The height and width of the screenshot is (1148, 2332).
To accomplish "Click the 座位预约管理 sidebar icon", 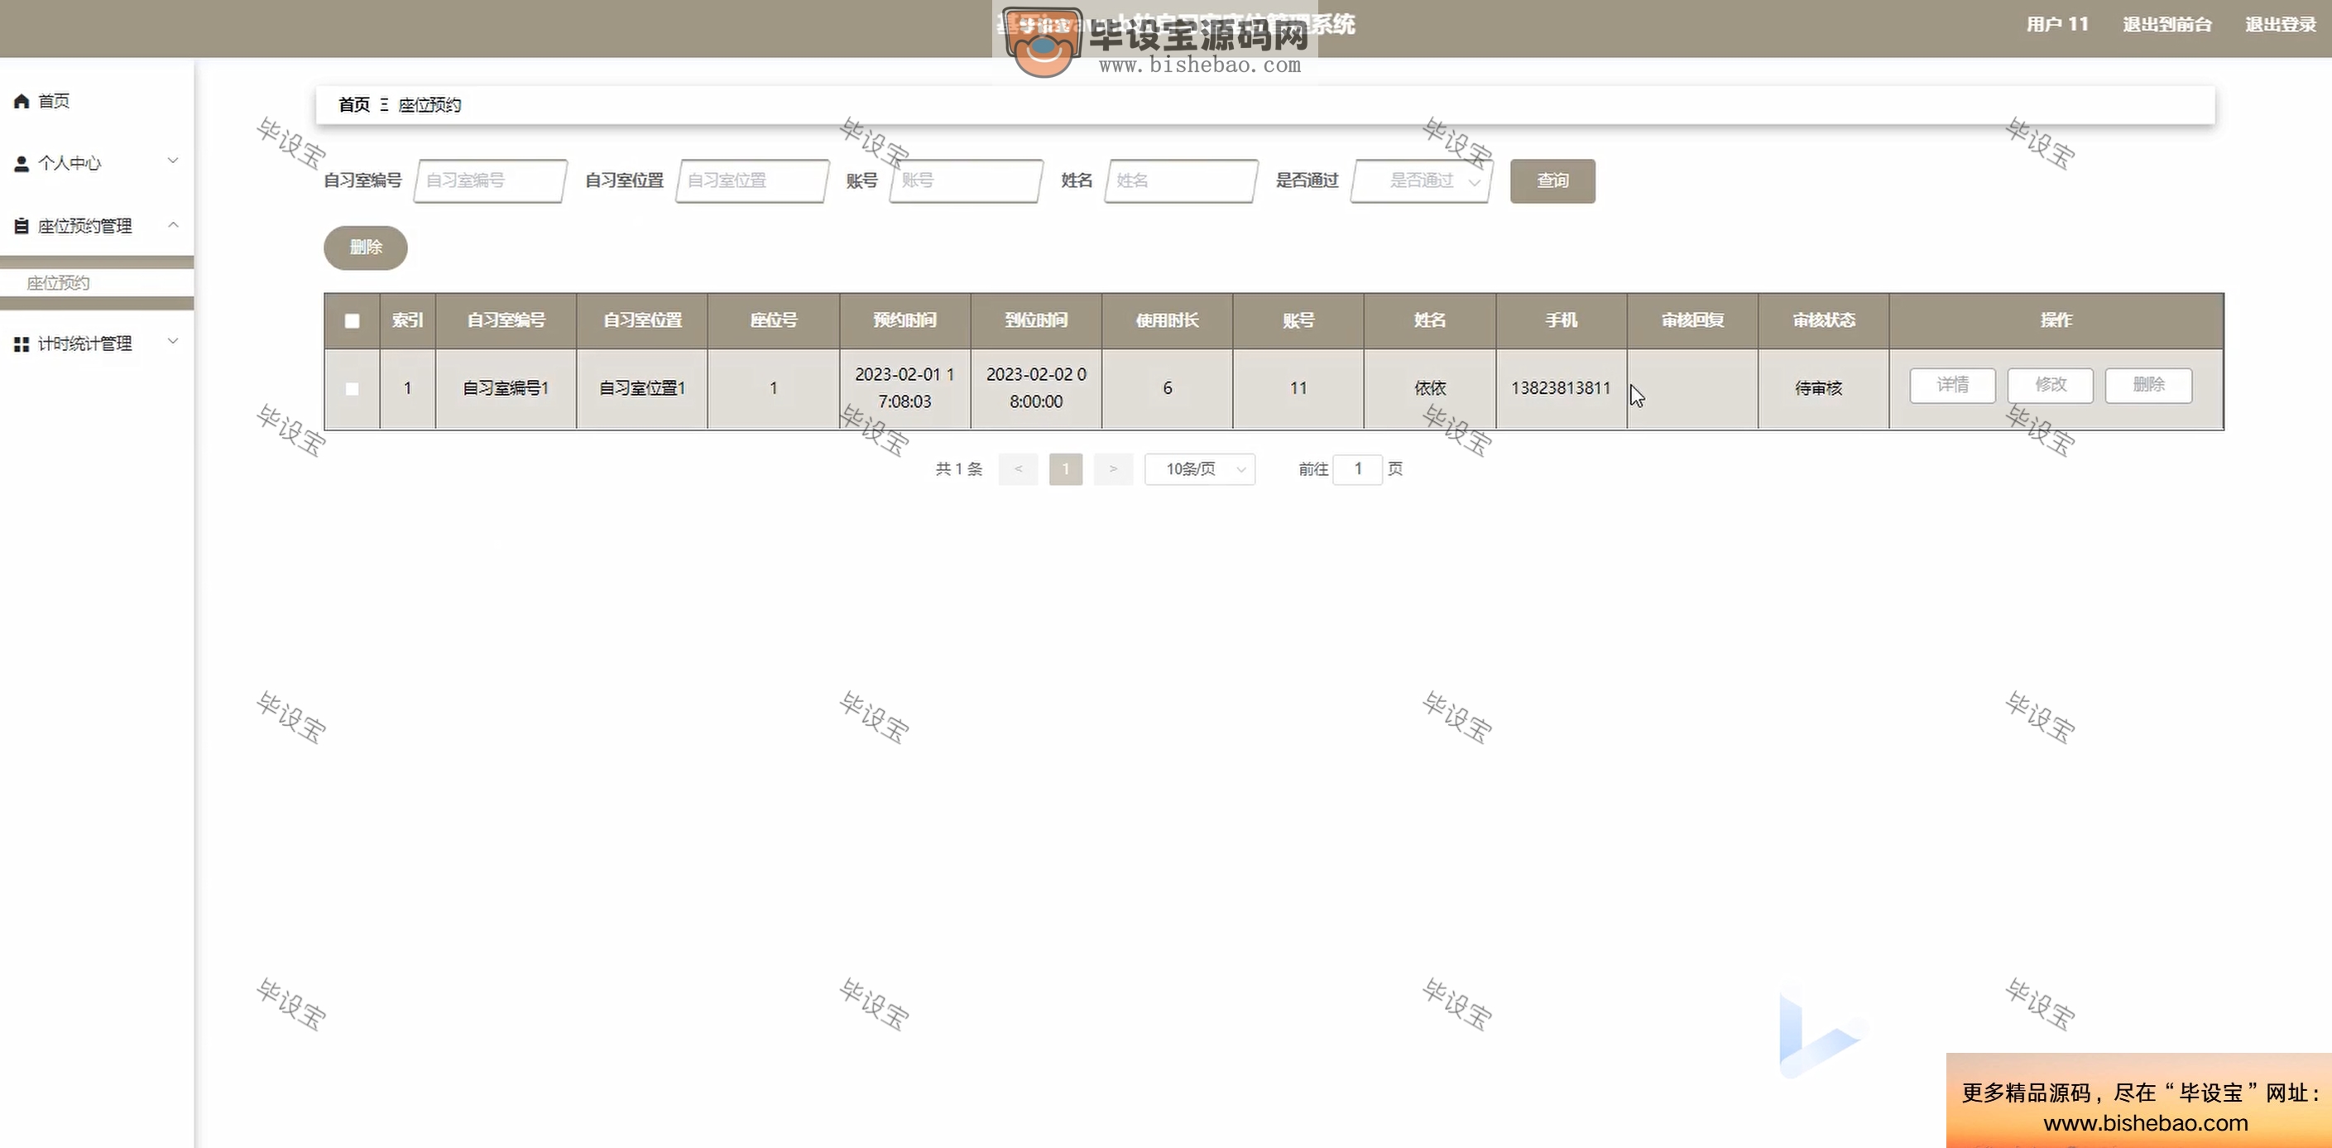I will point(22,224).
